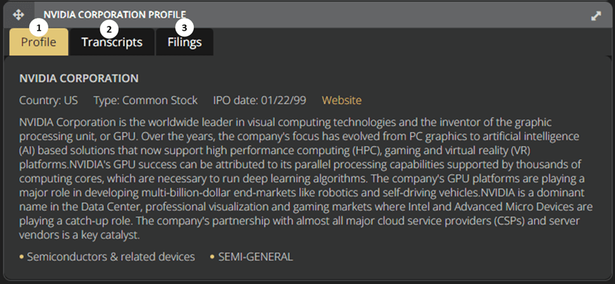Image resolution: width=615 pixels, height=284 pixels.
Task: Click the numbered badge 2 above Transcripts
Action: (109, 28)
